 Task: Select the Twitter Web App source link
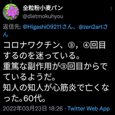89,109
